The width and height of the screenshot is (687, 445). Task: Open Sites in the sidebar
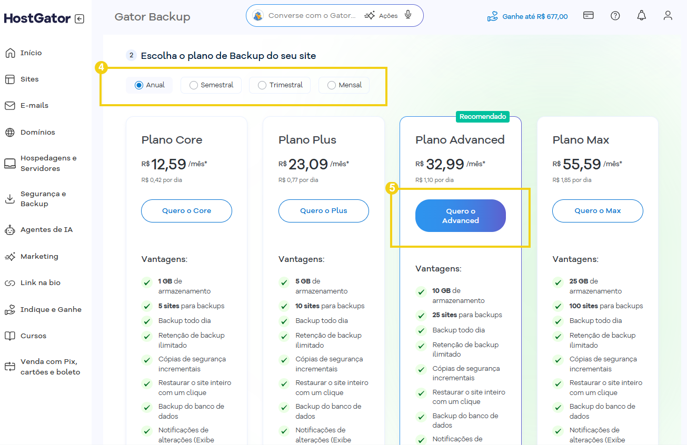29,79
